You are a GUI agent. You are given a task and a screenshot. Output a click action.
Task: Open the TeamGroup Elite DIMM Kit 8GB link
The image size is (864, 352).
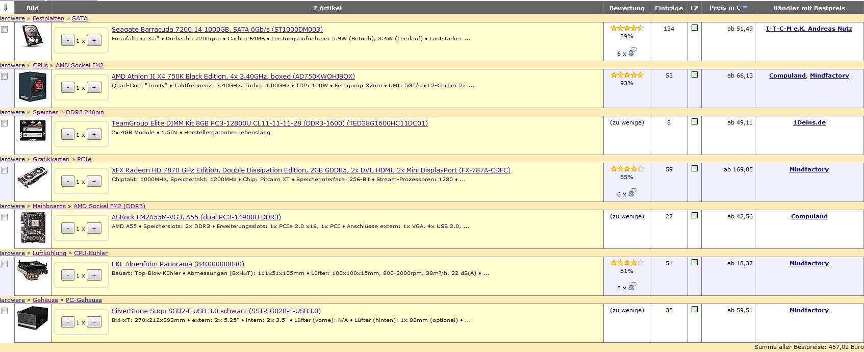click(270, 123)
